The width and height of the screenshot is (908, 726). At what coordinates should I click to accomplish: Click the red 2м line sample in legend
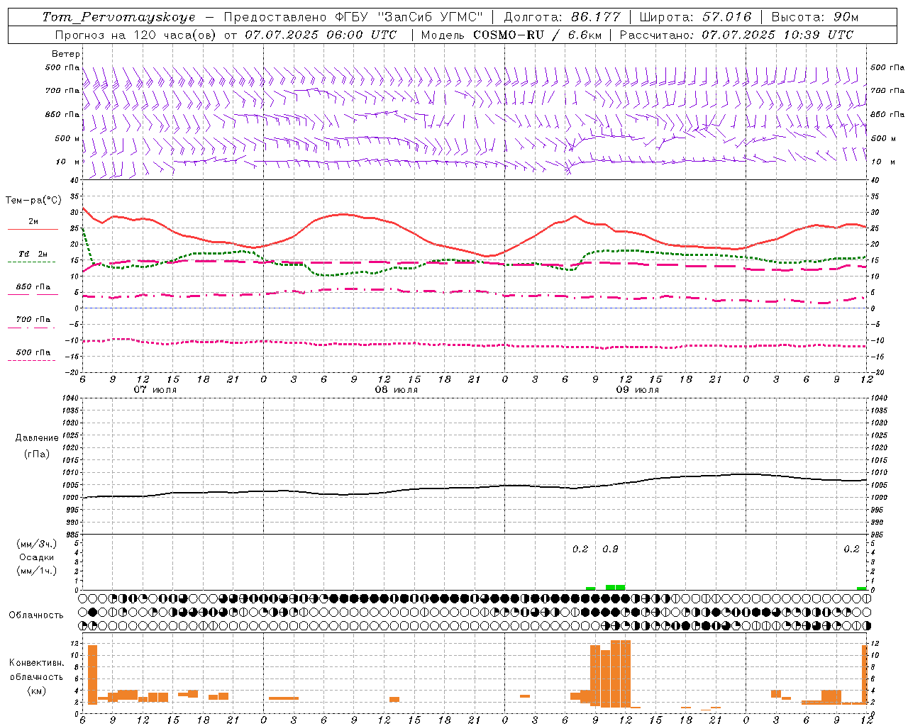[x=33, y=230]
